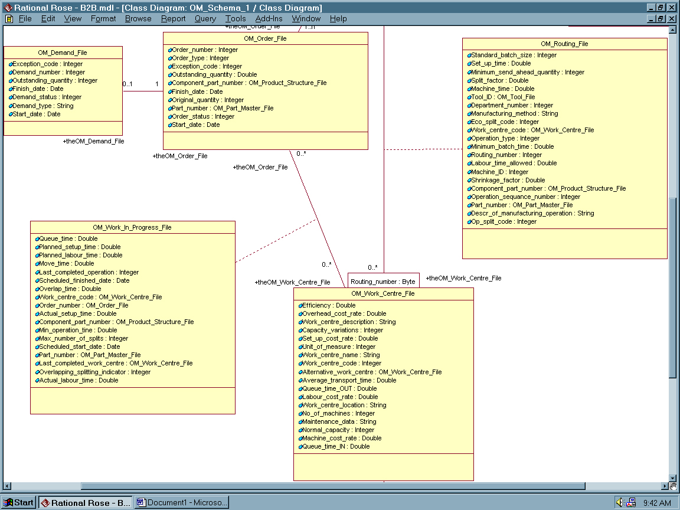Click the vertical scrollbar down arrow

[x=673, y=478]
